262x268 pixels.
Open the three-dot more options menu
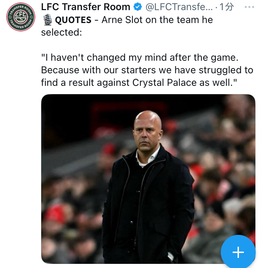tap(249, 7)
